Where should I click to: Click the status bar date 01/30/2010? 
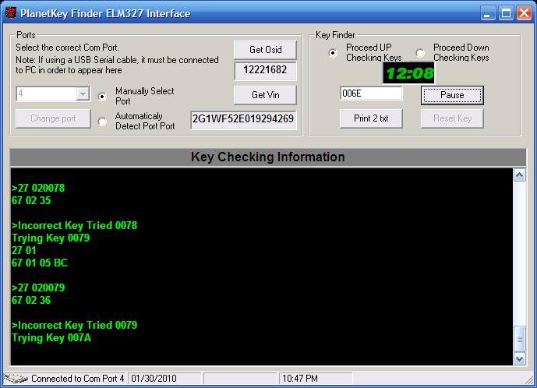[x=154, y=379]
